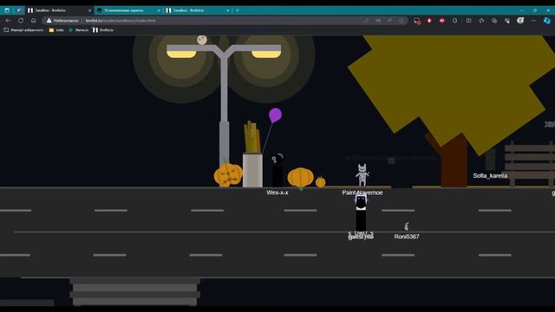Click the trash can under the street lamp
Image resolution: width=555 pixels, height=312 pixels.
[252, 170]
